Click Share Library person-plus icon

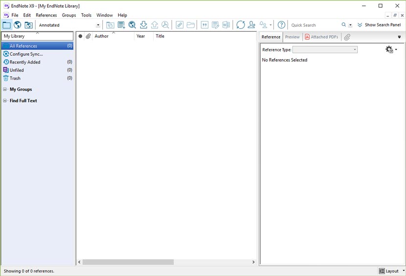[x=251, y=25]
